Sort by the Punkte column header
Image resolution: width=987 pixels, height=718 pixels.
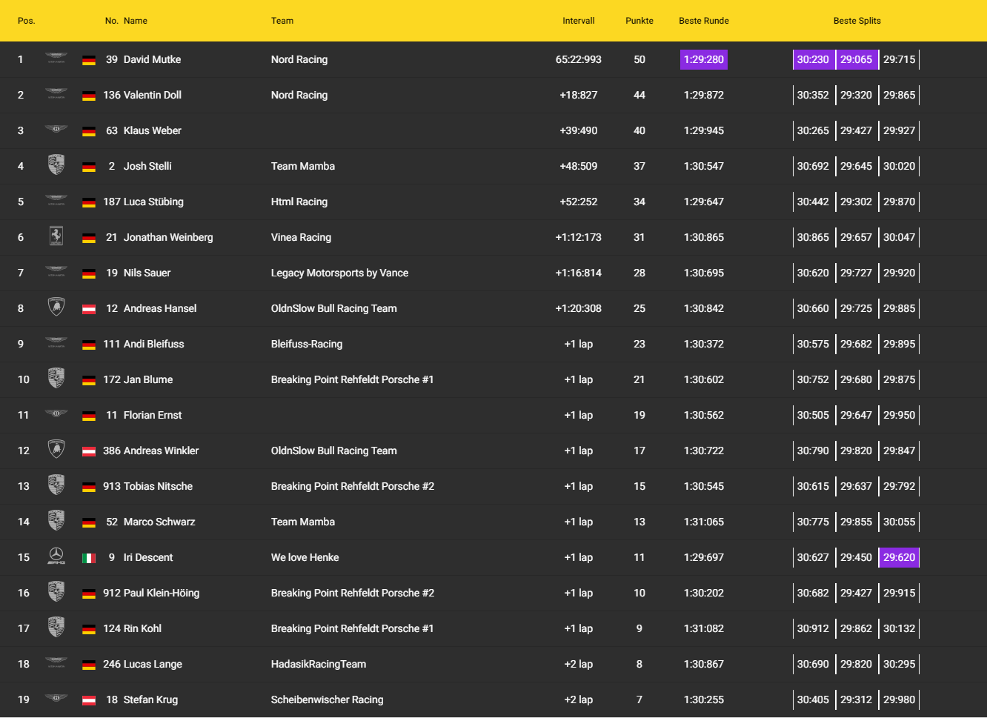pos(639,21)
